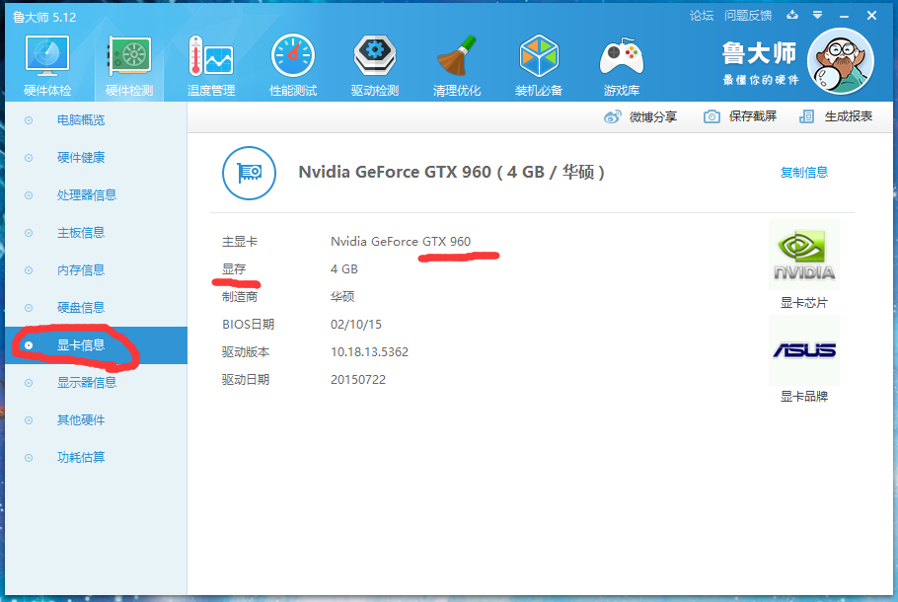Click the download tray icon in title bar
Viewport: 898px width, 602px height.
[x=792, y=15]
